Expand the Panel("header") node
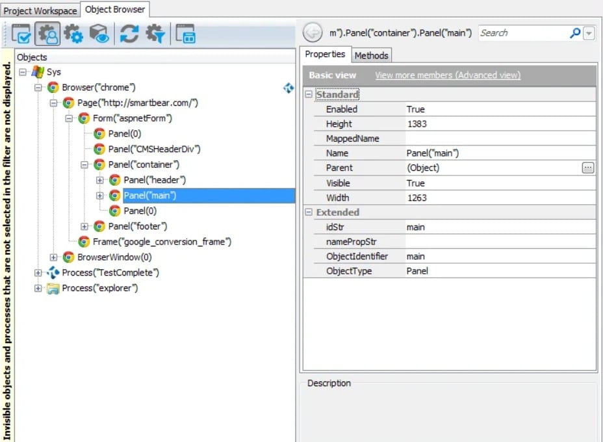603x442 pixels. click(x=99, y=180)
